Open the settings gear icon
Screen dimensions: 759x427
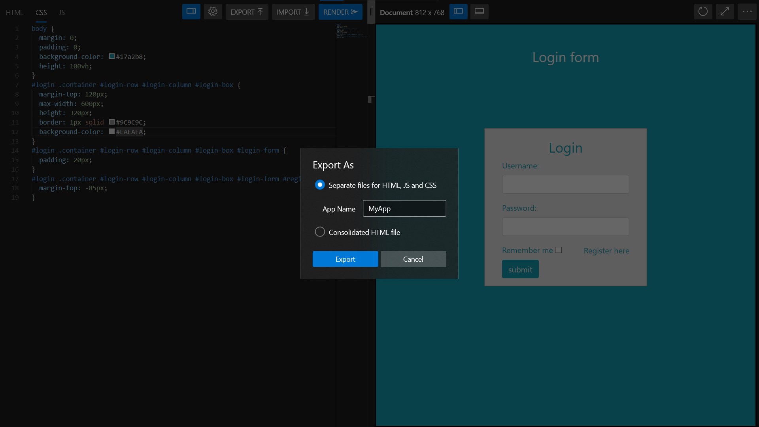coord(213,11)
